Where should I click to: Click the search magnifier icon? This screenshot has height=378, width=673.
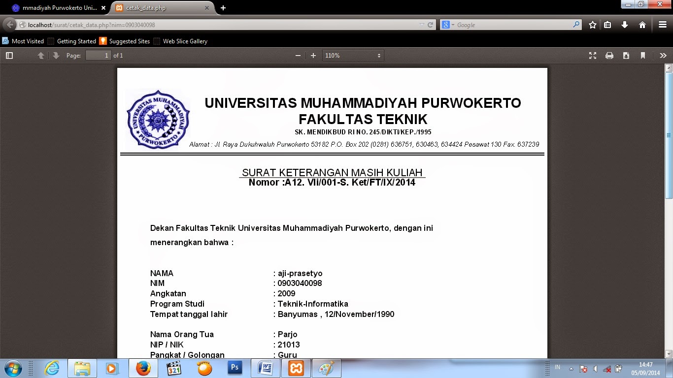tap(576, 25)
